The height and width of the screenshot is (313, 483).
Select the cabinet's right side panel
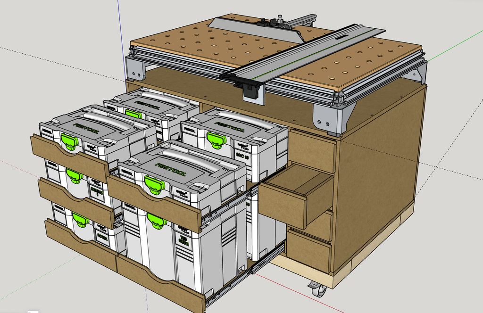[x=379, y=179]
